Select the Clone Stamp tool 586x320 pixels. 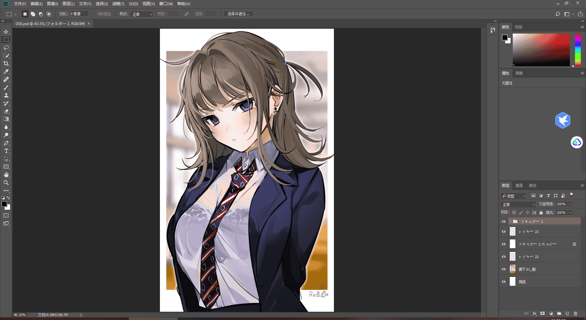pos(6,95)
